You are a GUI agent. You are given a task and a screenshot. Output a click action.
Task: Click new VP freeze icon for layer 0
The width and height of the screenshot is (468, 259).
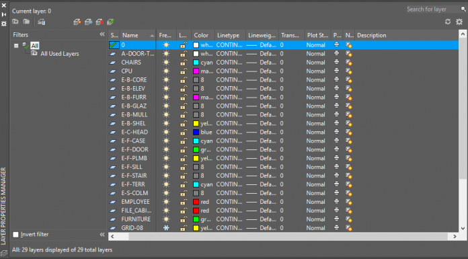(x=348, y=45)
